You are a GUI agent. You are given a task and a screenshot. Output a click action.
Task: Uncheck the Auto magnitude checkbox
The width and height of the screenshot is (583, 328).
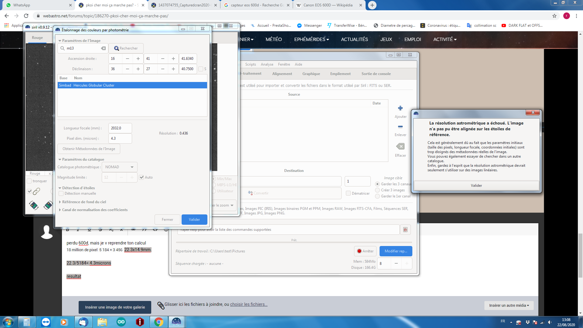tap(141, 177)
